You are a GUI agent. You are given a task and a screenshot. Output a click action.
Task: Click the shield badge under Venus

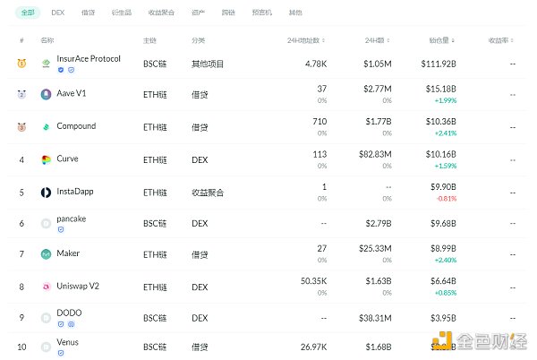[x=60, y=353]
